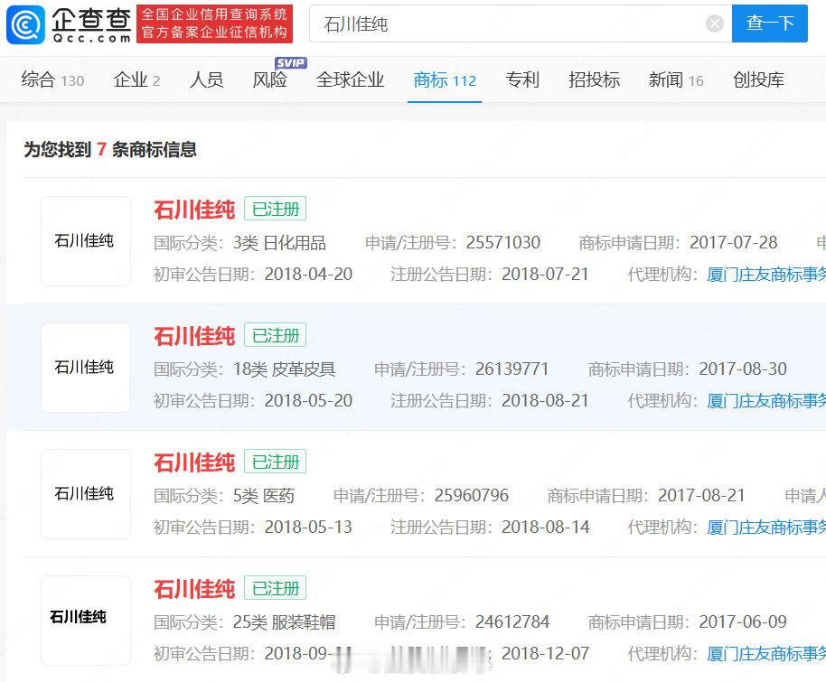Click preliminary announcement date 2018-05-13
Viewport: 826px width, 682px height.
(308, 527)
